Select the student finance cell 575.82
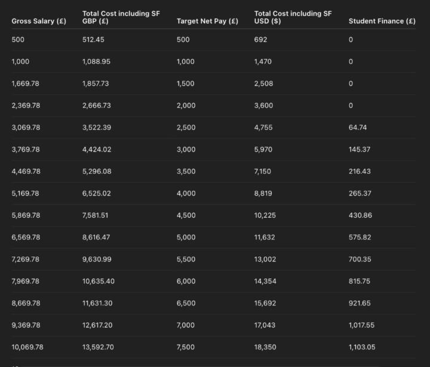 click(360, 238)
